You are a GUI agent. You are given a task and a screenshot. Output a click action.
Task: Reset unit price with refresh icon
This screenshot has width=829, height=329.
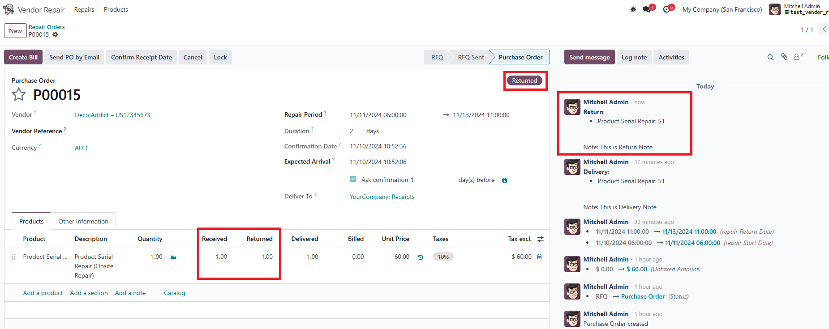click(x=420, y=257)
